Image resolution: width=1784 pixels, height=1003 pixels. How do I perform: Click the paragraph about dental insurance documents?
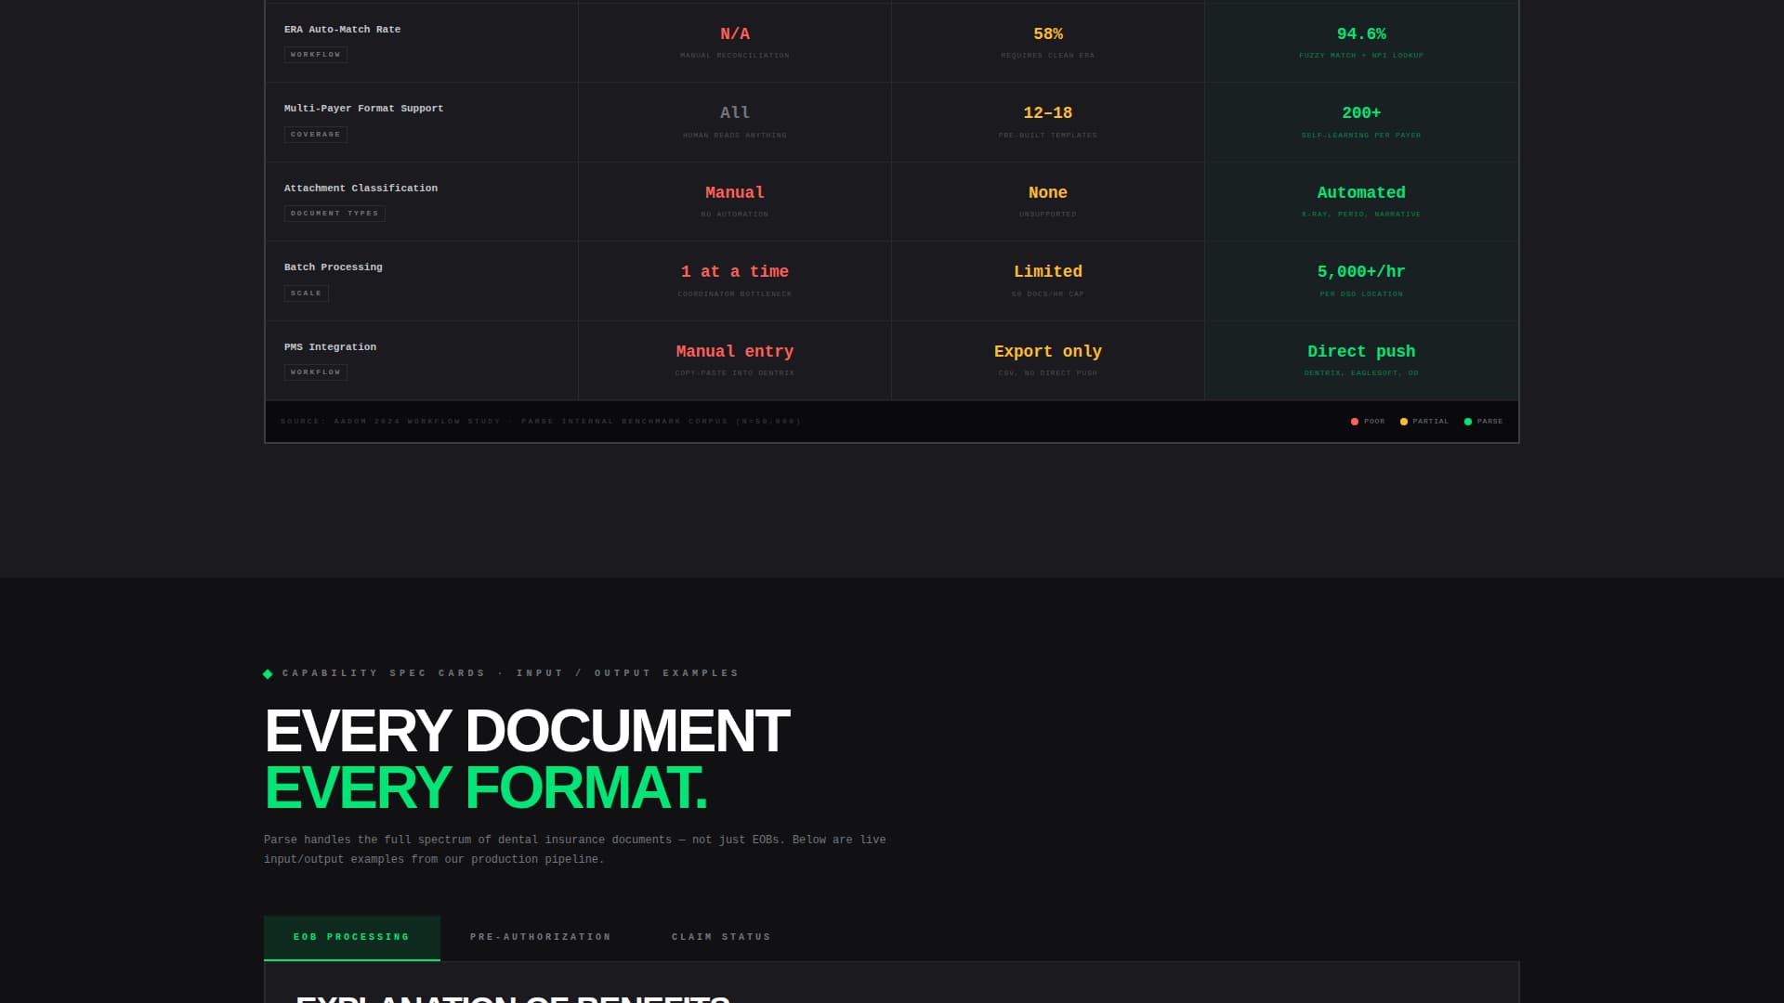(x=575, y=850)
